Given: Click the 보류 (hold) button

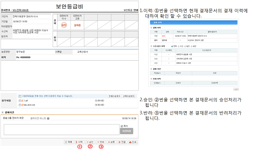Looking at the screenshot, I should tap(112, 142).
